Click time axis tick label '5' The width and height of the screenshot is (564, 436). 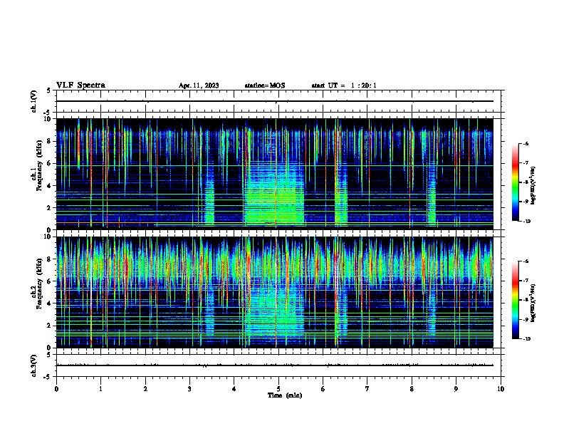(x=278, y=389)
